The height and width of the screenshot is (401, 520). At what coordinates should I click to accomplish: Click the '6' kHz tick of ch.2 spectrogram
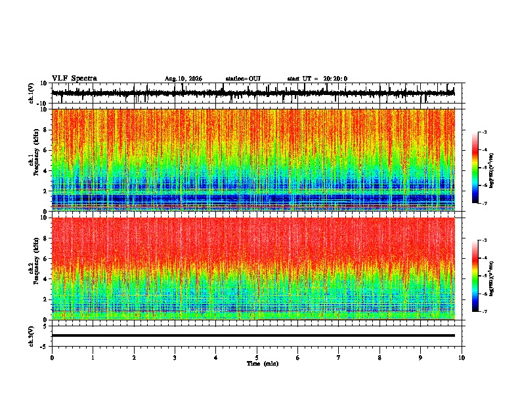point(46,259)
